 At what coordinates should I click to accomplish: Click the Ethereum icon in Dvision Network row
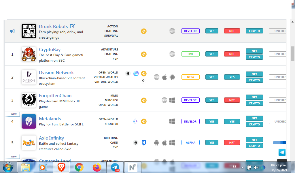(x=128, y=74)
